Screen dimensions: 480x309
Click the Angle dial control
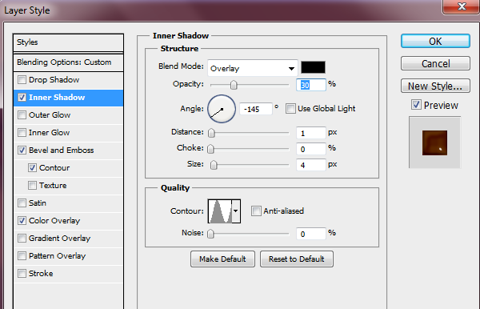point(222,109)
